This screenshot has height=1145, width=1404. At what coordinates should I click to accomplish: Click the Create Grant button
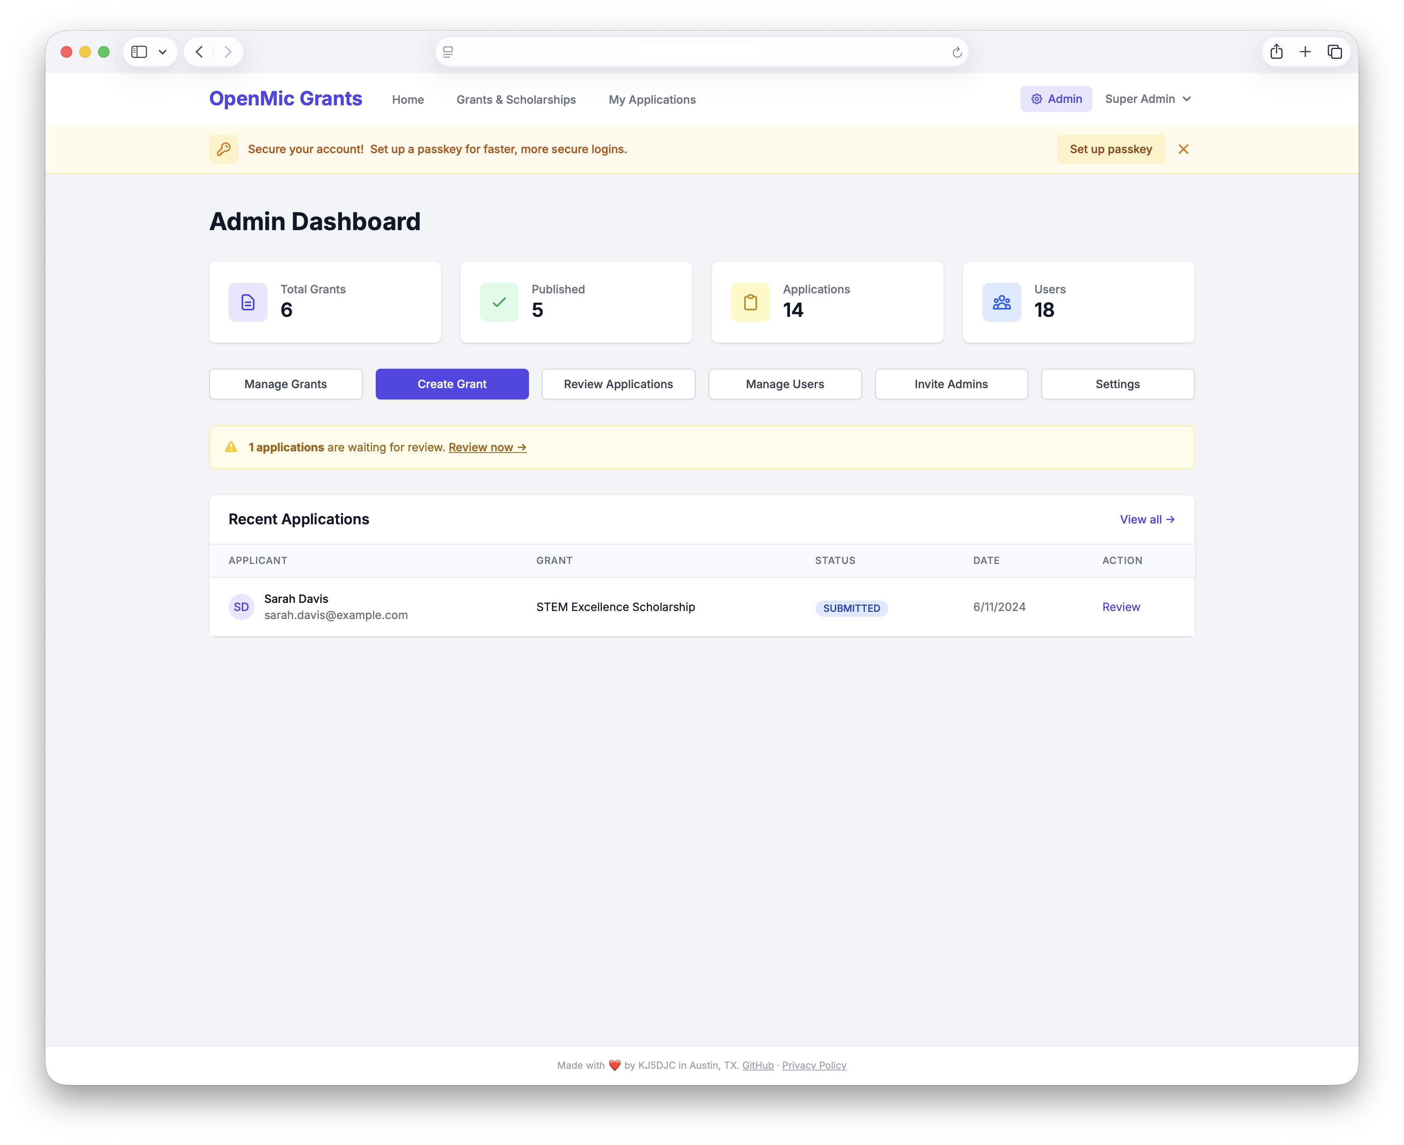[x=452, y=384]
